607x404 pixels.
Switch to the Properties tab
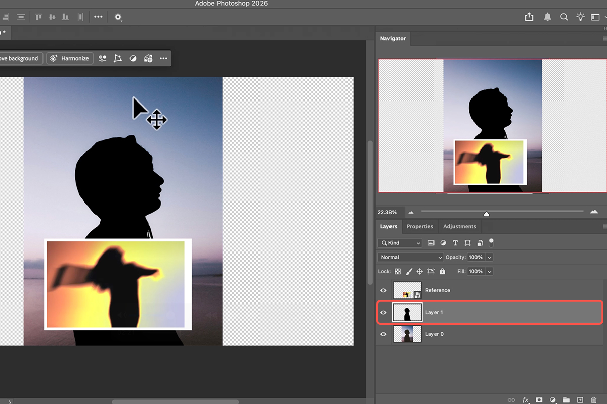[420, 226]
